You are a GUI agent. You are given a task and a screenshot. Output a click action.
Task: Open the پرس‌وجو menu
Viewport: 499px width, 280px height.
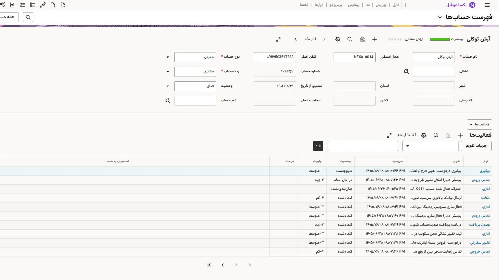[x=336, y=5]
